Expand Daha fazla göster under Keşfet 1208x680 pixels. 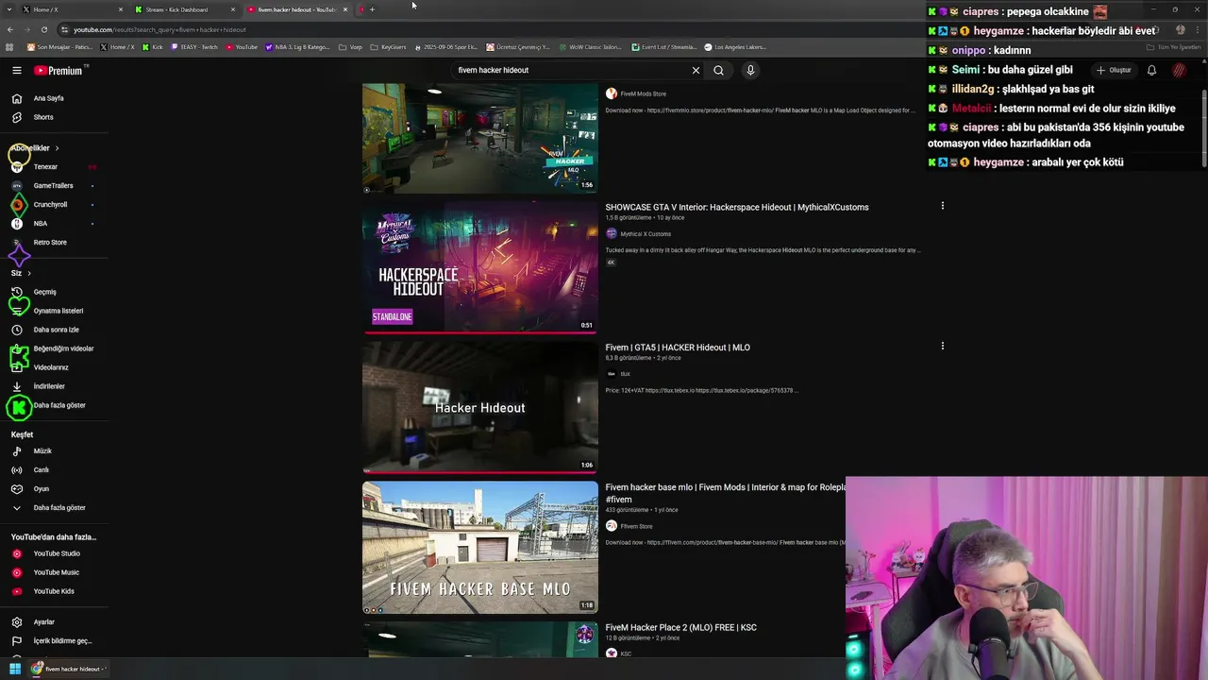pos(54,508)
